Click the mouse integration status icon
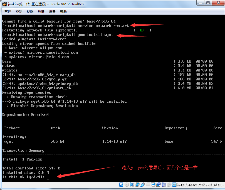 click(169, 184)
